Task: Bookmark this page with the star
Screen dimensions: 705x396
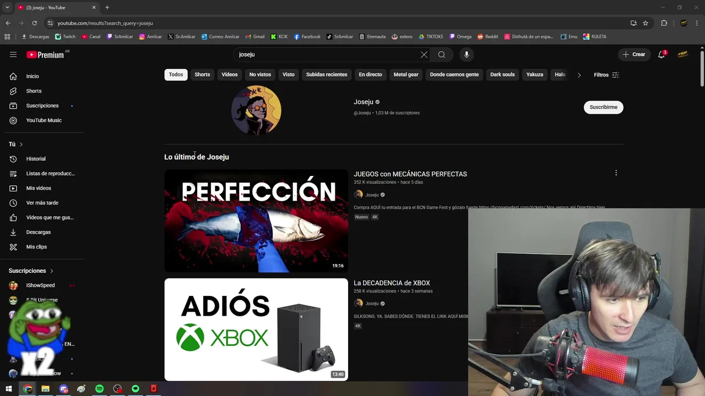Action: [646, 23]
